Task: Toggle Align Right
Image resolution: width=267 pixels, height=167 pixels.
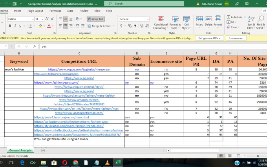Action: 71,26
